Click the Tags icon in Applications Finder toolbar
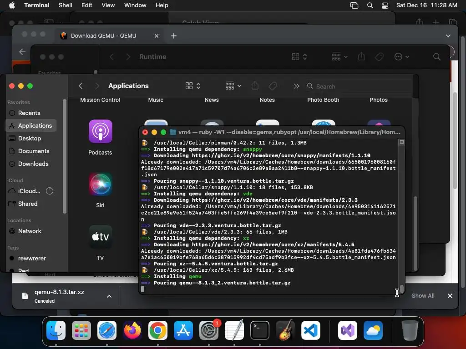Viewport: 466px width, 349px height. pos(273,86)
